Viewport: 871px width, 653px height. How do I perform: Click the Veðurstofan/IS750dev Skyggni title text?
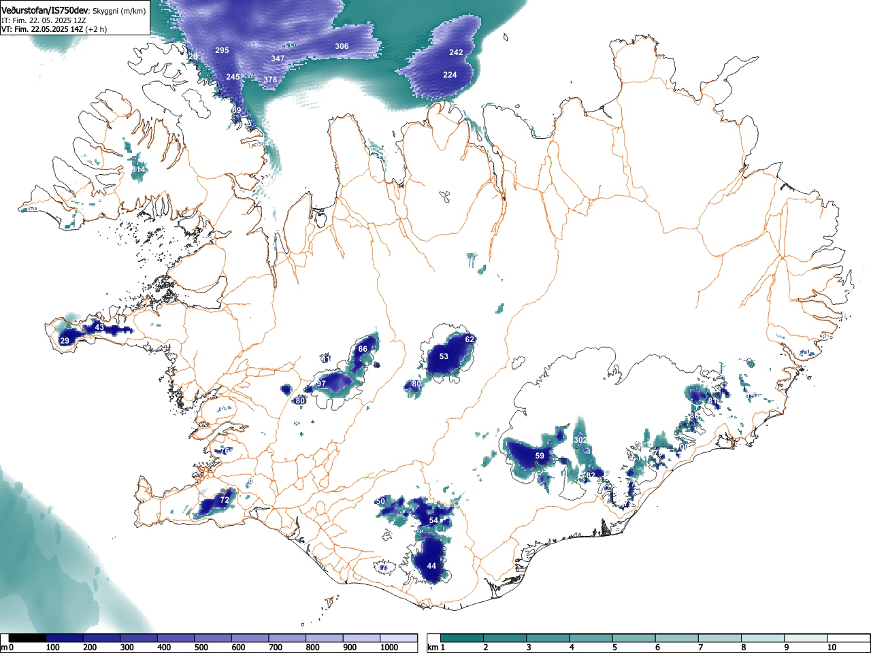[x=73, y=10]
